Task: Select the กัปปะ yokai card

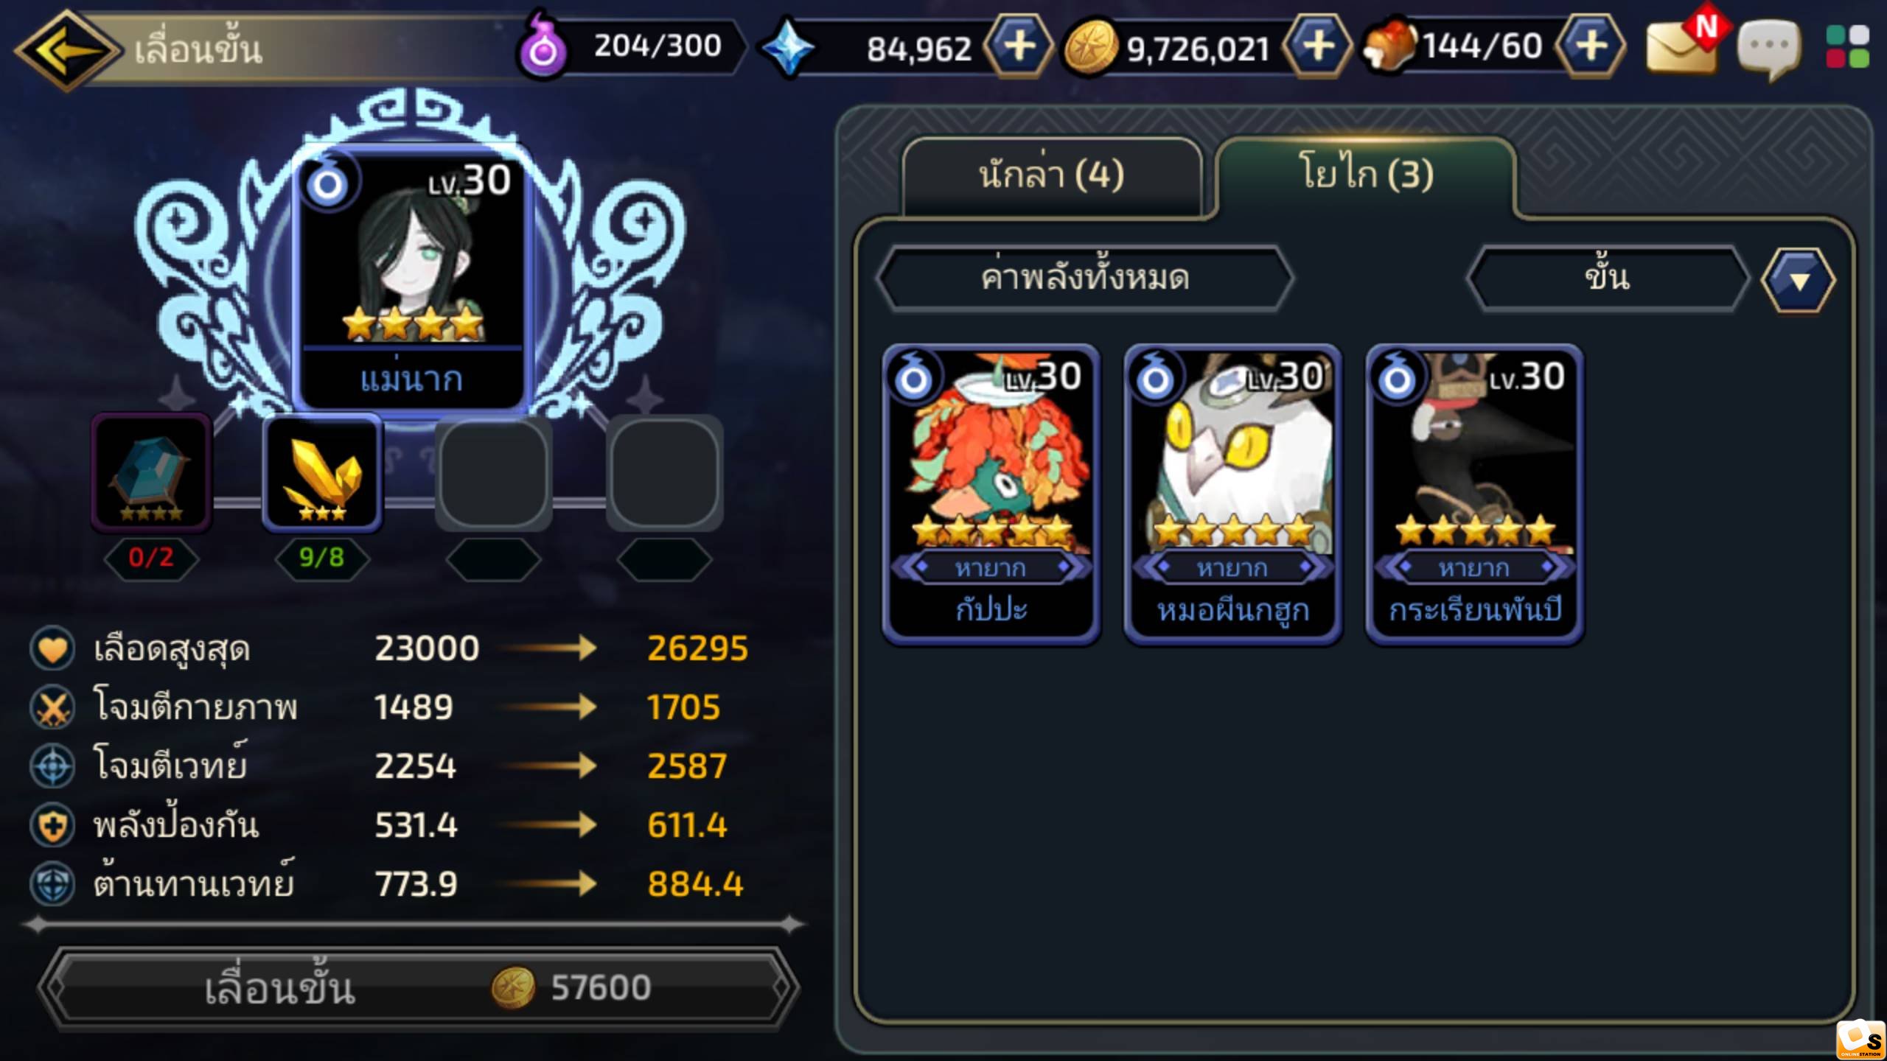Action: point(991,494)
